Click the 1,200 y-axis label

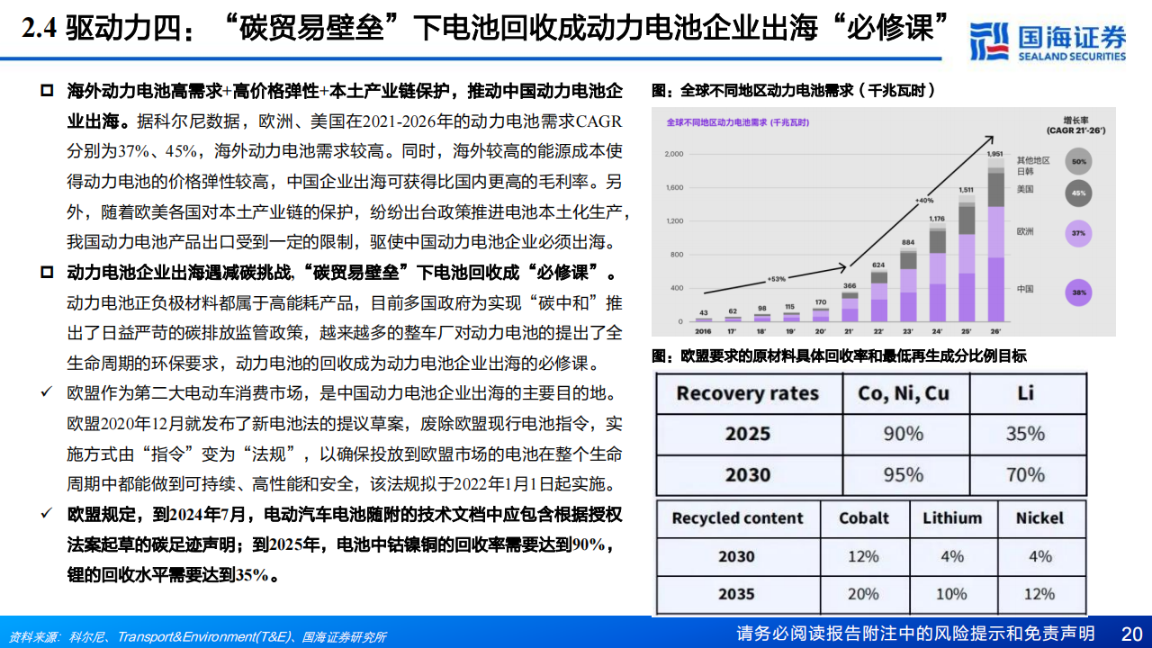tap(674, 221)
